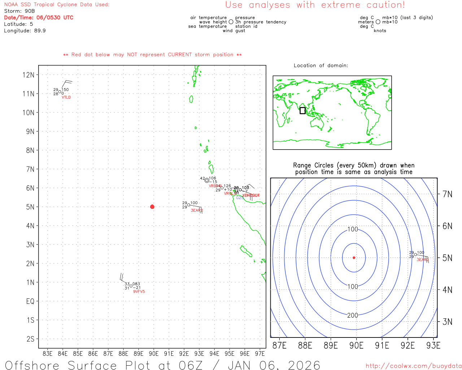
Task: Click the 'Latitude: 5' text
Action: (x=18, y=24)
